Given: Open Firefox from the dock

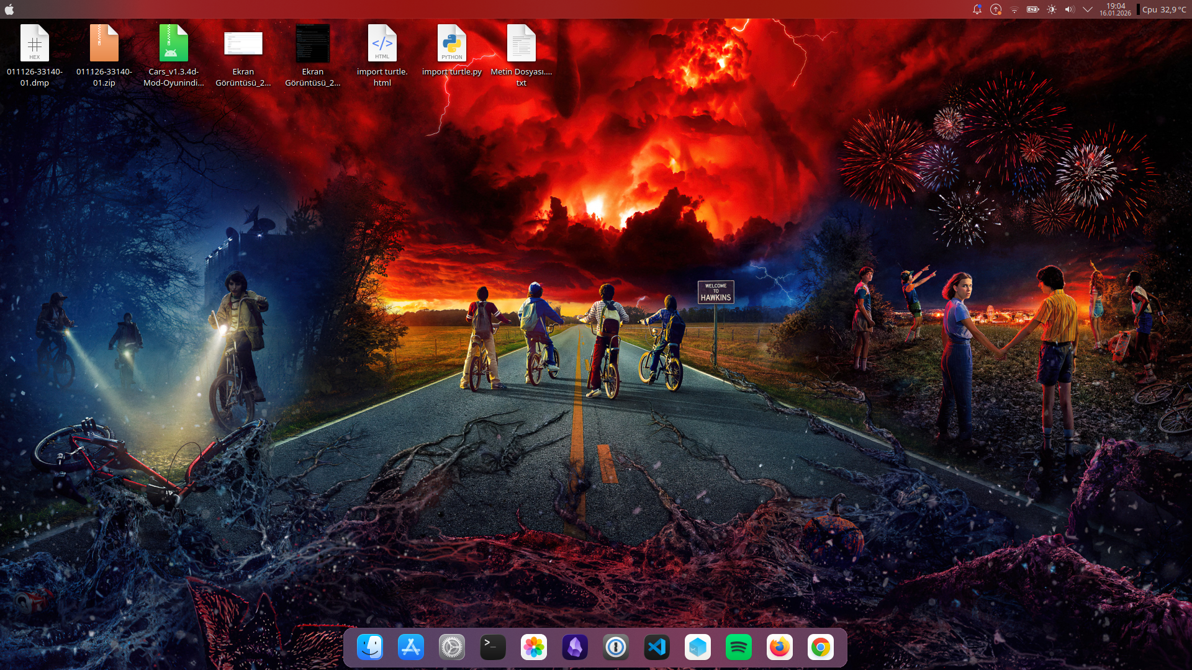Looking at the screenshot, I should 780,648.
